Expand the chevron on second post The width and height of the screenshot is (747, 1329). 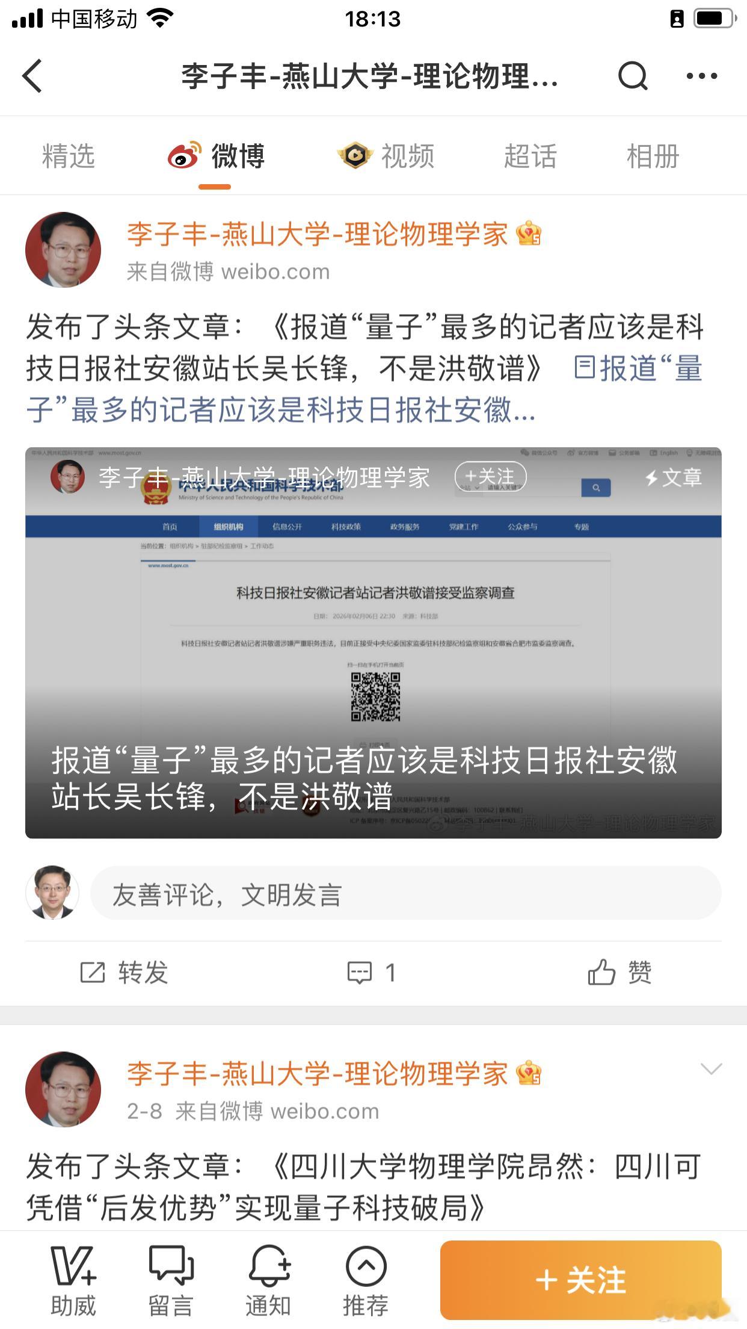point(711,1069)
